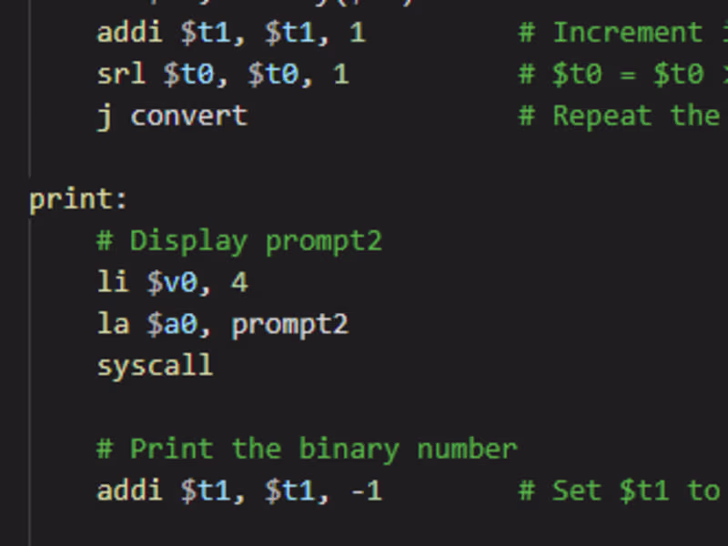Click the number 4 in 'li $v0, 4'
Image resolution: width=728 pixels, height=546 pixels.
click(239, 283)
